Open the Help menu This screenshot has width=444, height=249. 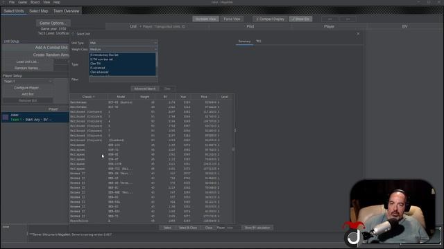[57, 2]
